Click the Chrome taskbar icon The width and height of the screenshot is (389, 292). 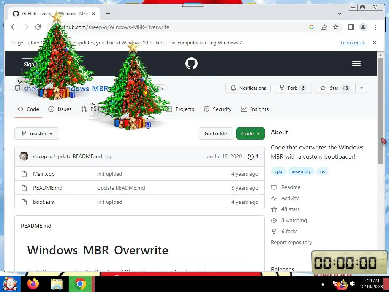pos(80,284)
